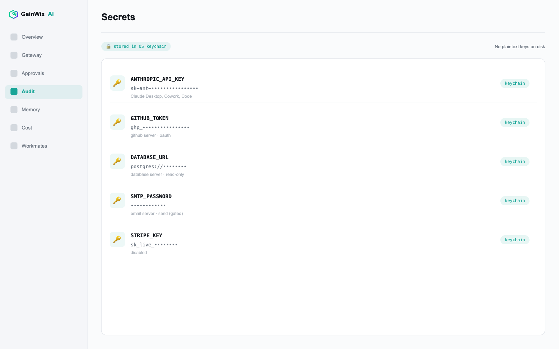Click the ANTHROPIC_API_KEY key icon

point(117,83)
